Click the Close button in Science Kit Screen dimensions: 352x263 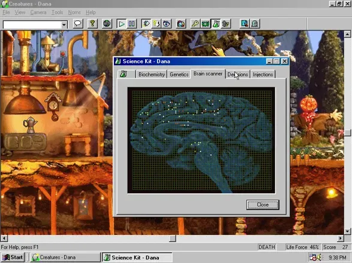pos(263,205)
